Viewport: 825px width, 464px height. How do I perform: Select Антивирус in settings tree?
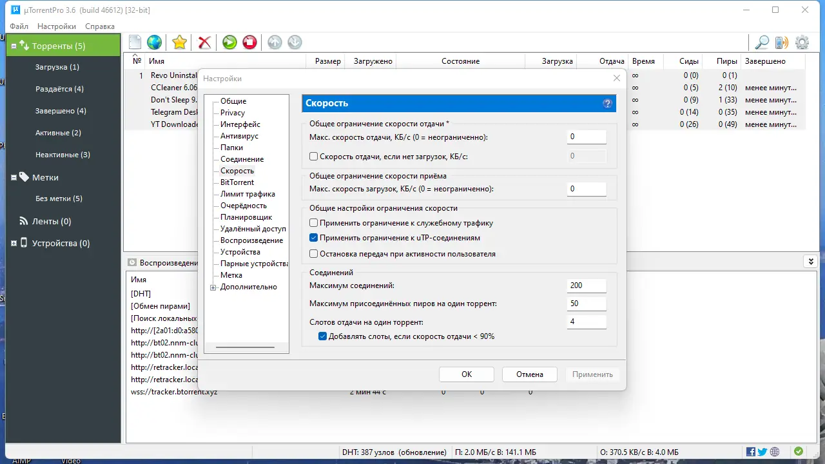239,136
